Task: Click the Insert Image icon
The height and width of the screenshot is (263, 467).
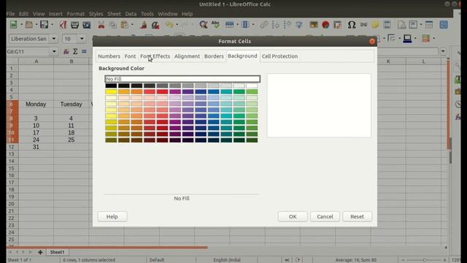Action: pos(314,25)
